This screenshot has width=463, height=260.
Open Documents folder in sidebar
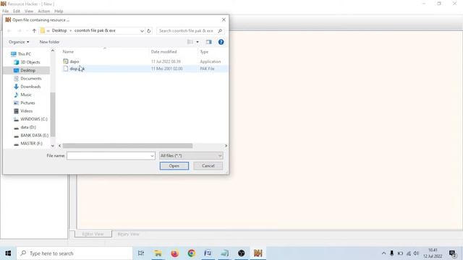pos(30,79)
